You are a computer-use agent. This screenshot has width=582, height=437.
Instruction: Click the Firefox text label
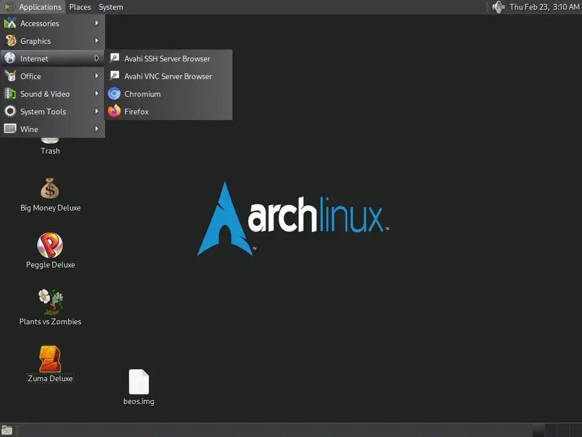point(136,112)
